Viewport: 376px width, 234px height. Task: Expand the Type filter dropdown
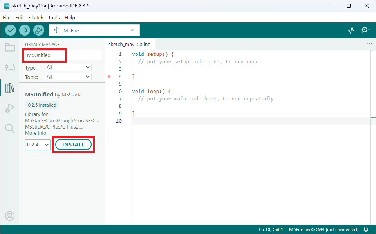click(68, 68)
